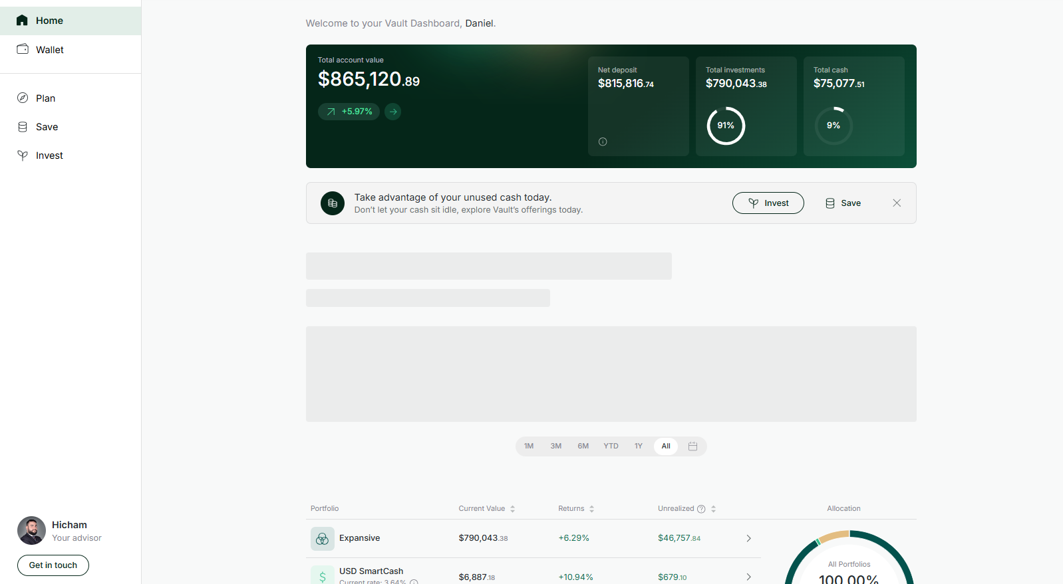Click the green arrow next to +5.97%
The image size is (1063, 584).
click(393, 112)
